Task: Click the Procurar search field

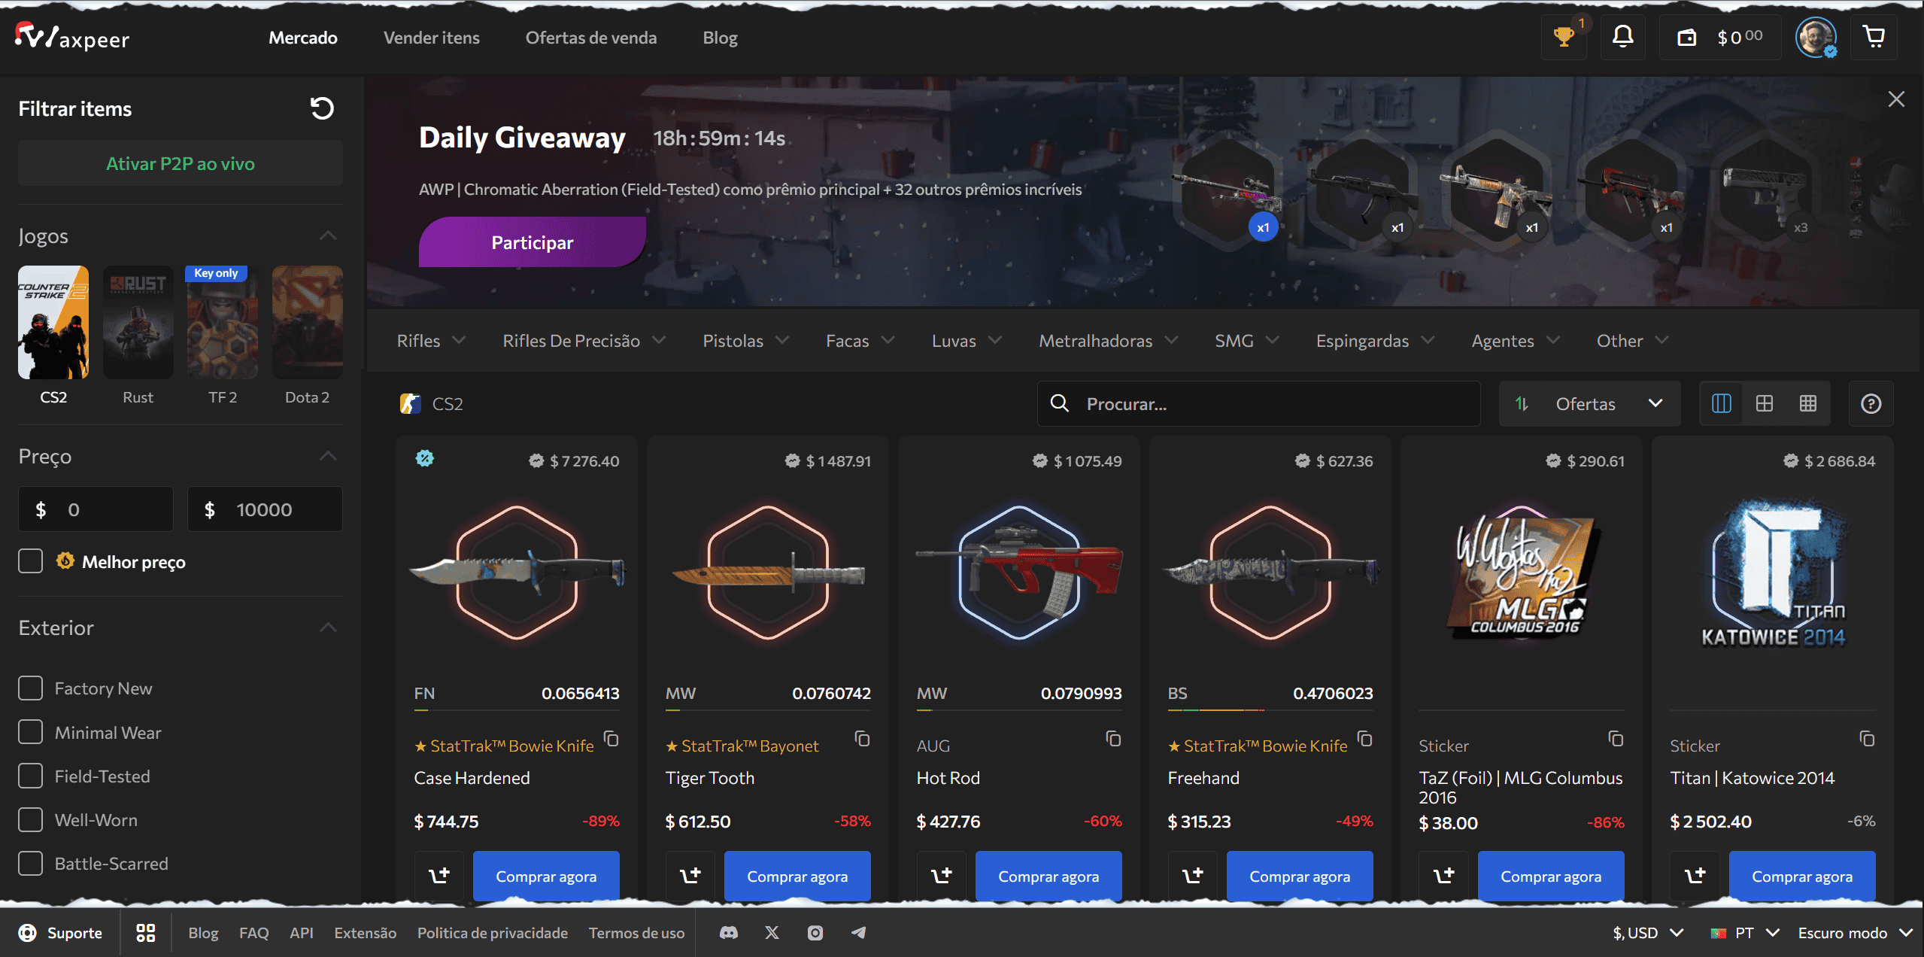Action: click(x=1259, y=404)
